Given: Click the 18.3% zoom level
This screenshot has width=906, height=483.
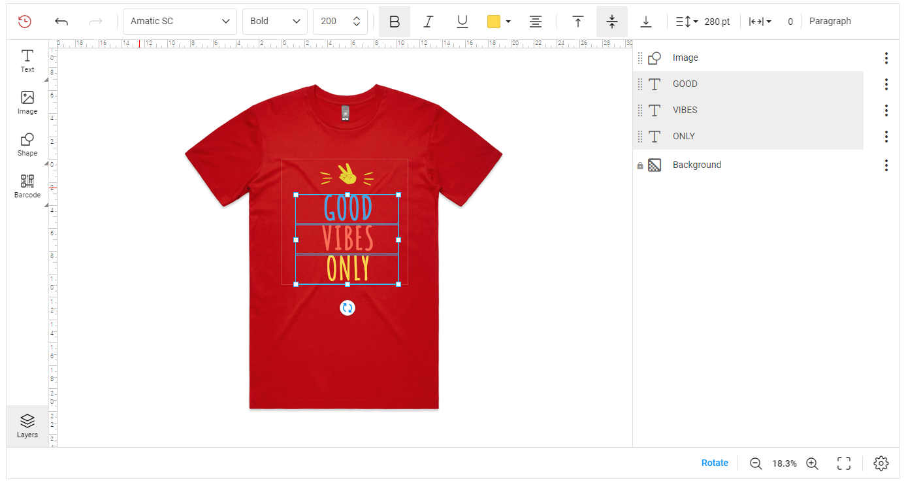Looking at the screenshot, I should click(x=784, y=463).
